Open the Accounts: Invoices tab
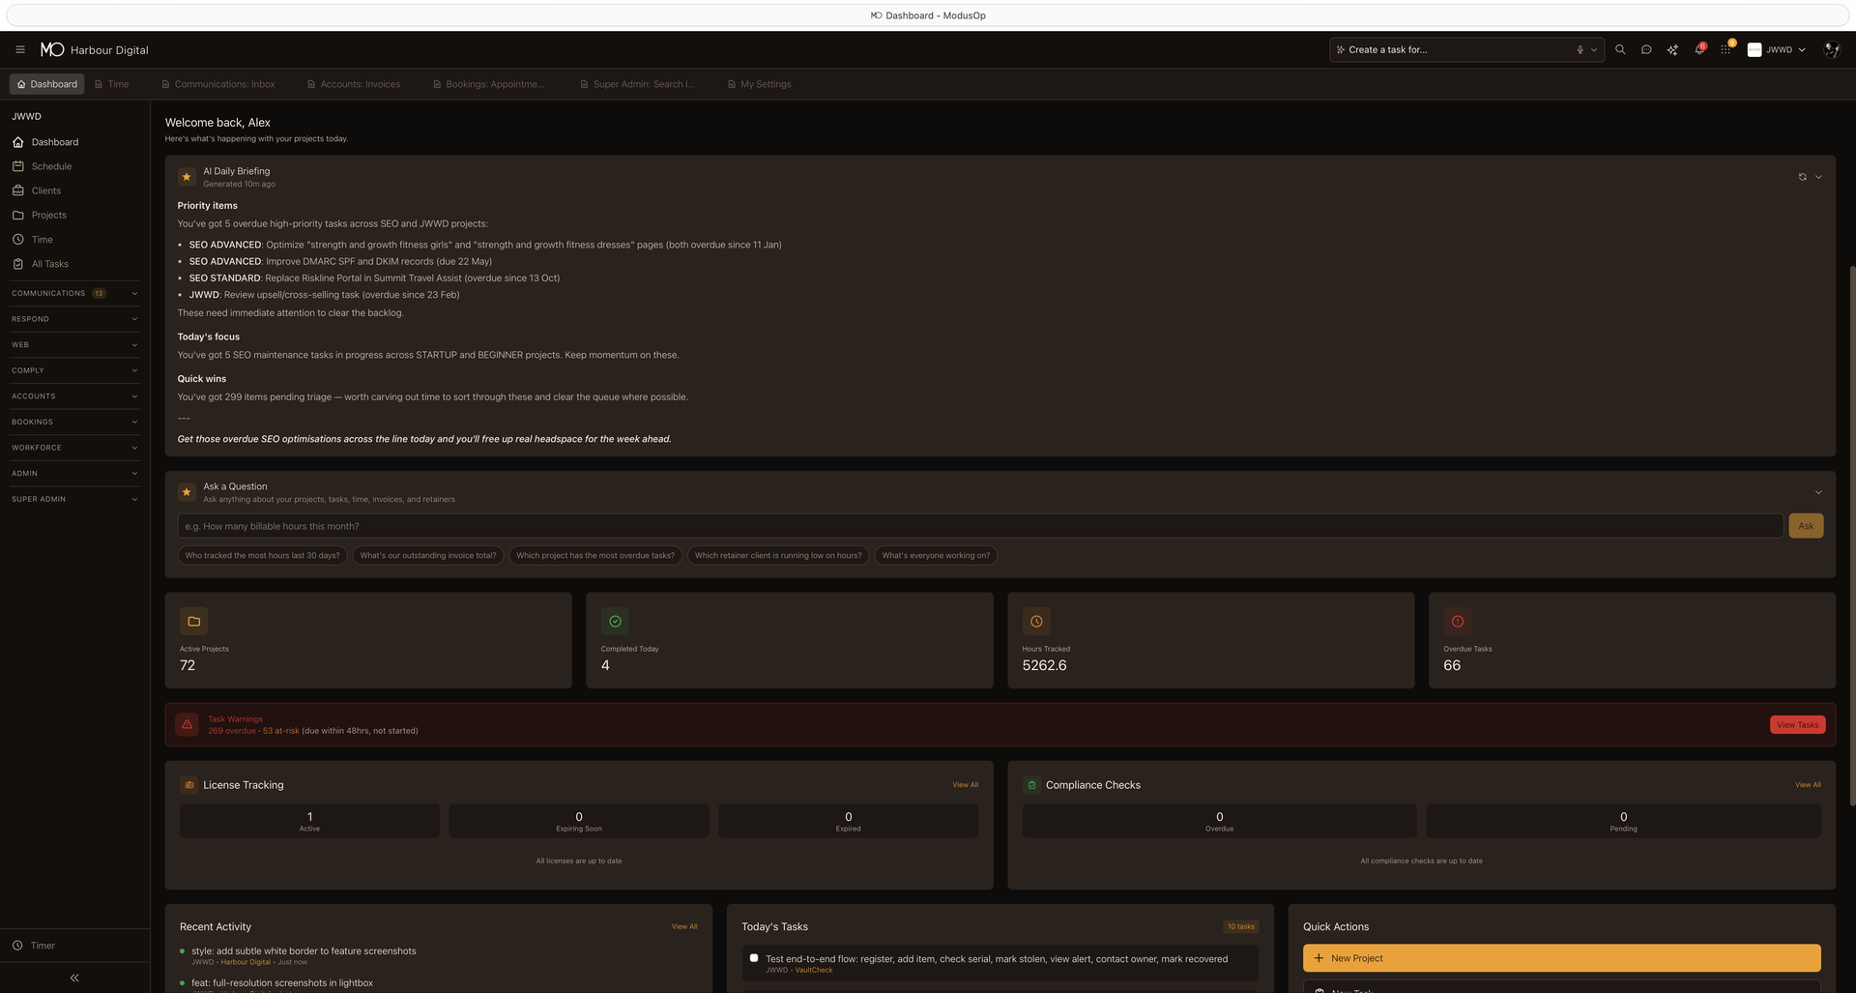Viewport: 1856px width, 993px height. tap(360, 84)
